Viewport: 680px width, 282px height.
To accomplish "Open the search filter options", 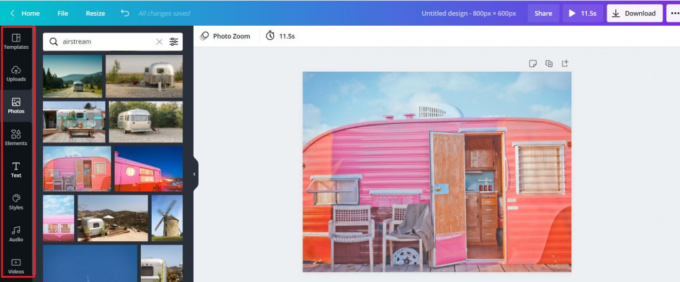I will click(174, 42).
